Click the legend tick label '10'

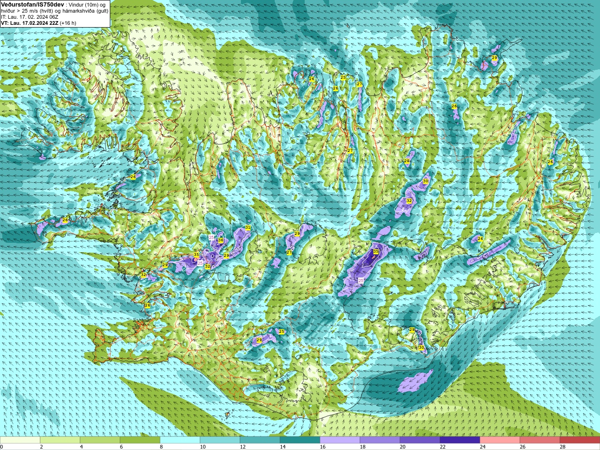pyautogui.click(x=202, y=447)
